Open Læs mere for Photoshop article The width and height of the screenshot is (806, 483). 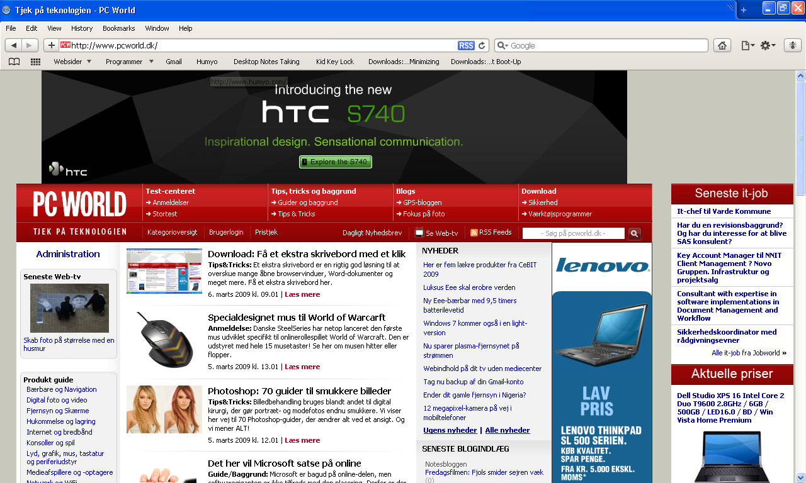tap(302, 440)
